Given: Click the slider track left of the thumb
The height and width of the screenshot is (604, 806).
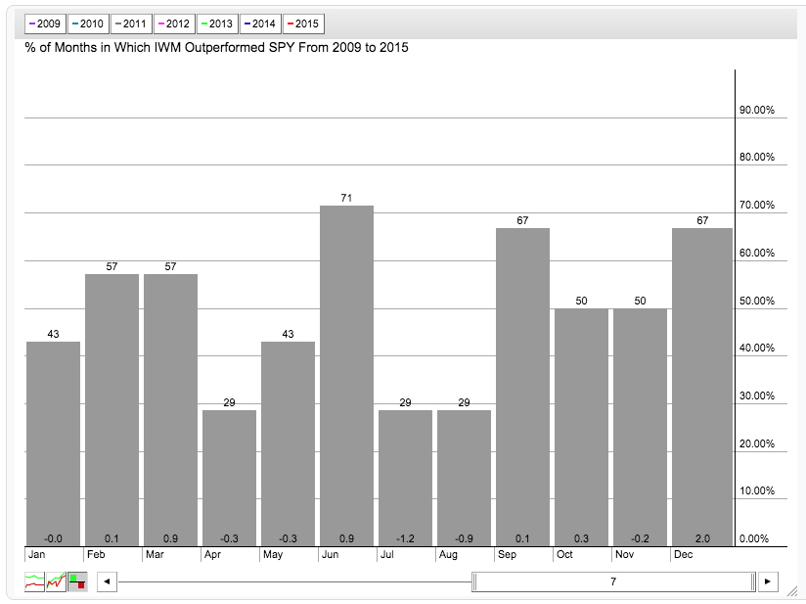Looking at the screenshot, I should click(x=294, y=581).
